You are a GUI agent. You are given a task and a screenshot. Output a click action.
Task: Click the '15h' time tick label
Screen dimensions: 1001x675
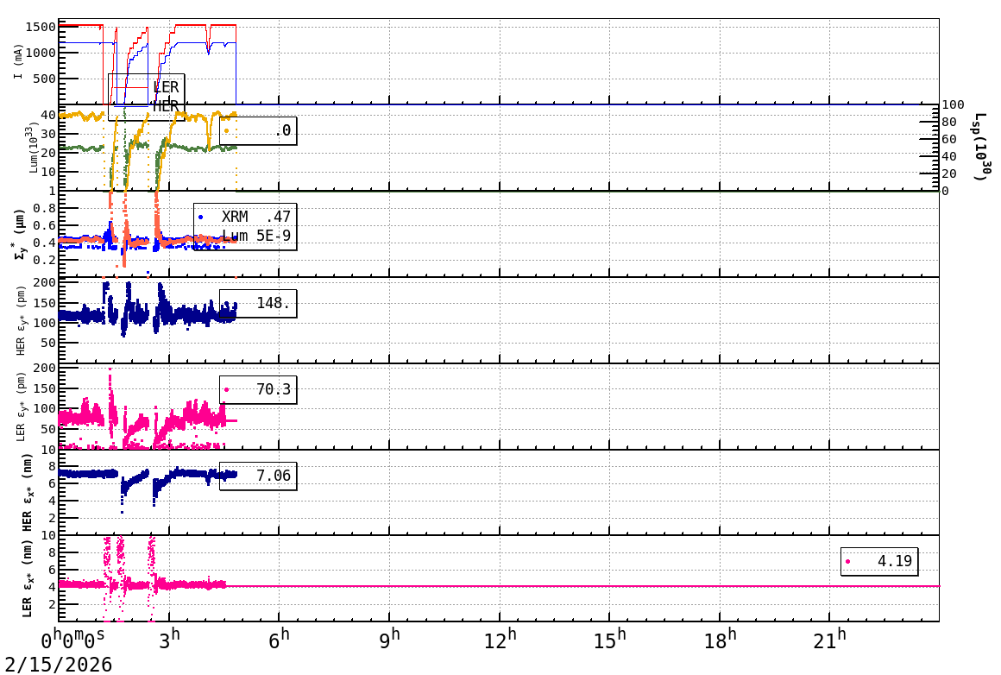610,640
